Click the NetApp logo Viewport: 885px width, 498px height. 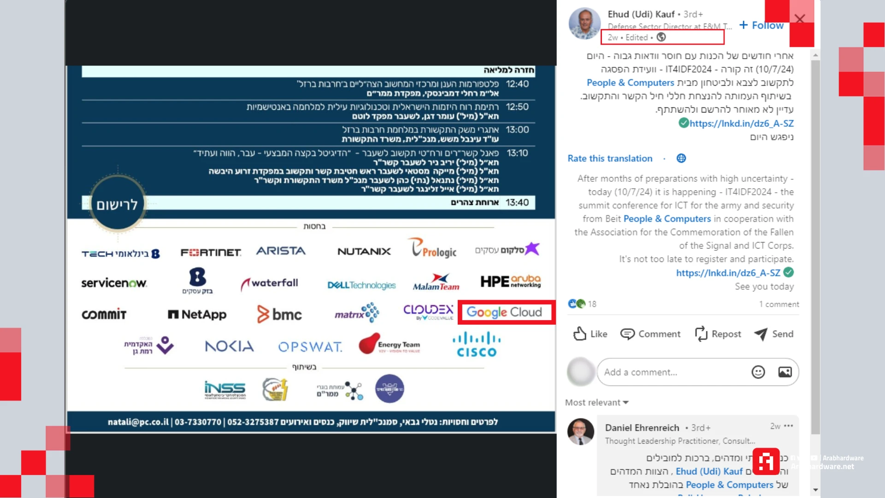[197, 314]
